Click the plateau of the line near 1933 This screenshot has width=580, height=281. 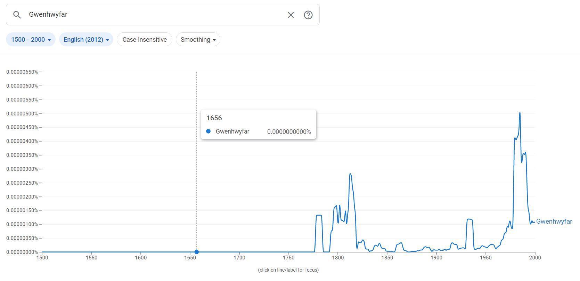click(x=469, y=219)
